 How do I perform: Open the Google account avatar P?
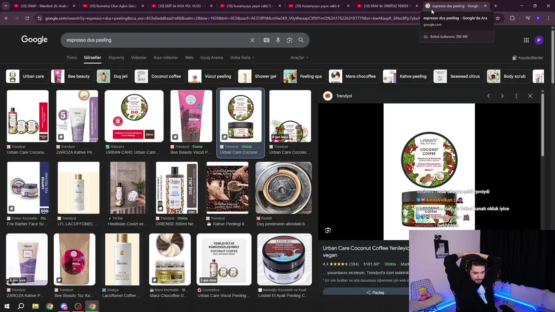point(539,40)
